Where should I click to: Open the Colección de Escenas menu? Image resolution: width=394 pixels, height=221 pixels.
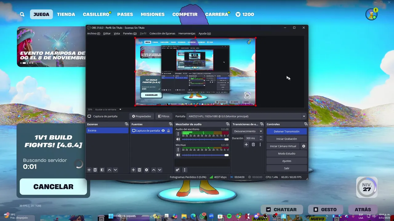pyautogui.click(x=162, y=33)
